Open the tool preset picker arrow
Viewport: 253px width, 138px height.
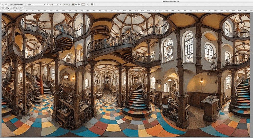[2, 5]
